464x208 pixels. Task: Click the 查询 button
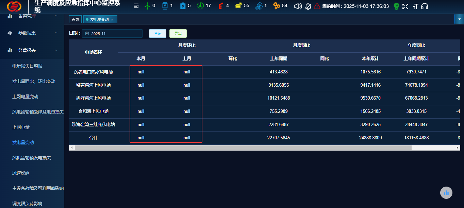(158, 33)
